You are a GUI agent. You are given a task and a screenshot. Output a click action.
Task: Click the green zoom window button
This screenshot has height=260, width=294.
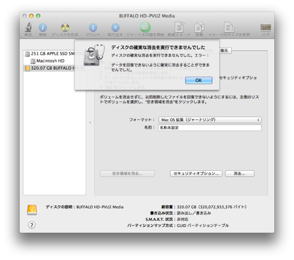(38, 16)
